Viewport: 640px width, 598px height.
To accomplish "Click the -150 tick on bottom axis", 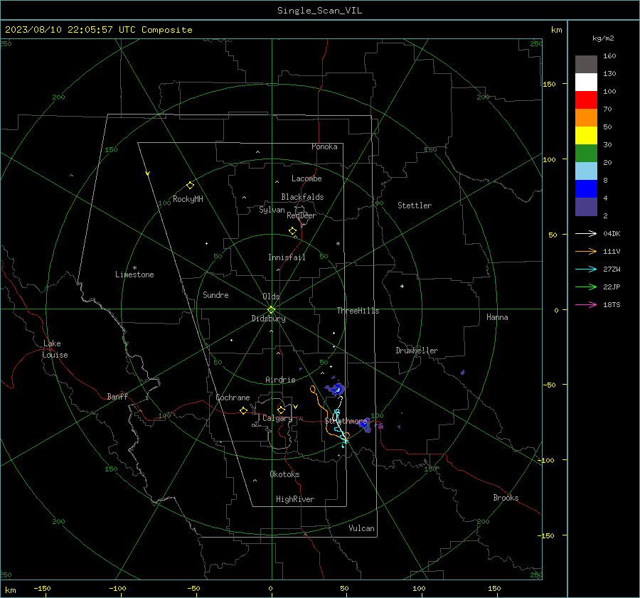I will click(x=42, y=588).
